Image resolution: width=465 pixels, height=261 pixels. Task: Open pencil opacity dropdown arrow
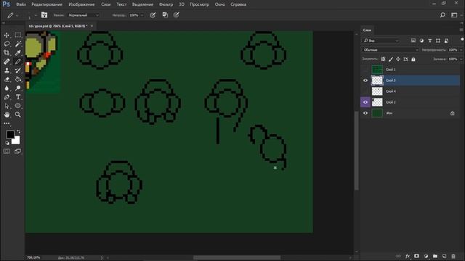point(142,15)
